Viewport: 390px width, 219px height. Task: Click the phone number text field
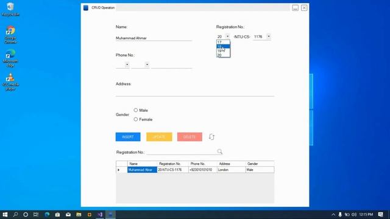pyautogui.click(x=172, y=65)
